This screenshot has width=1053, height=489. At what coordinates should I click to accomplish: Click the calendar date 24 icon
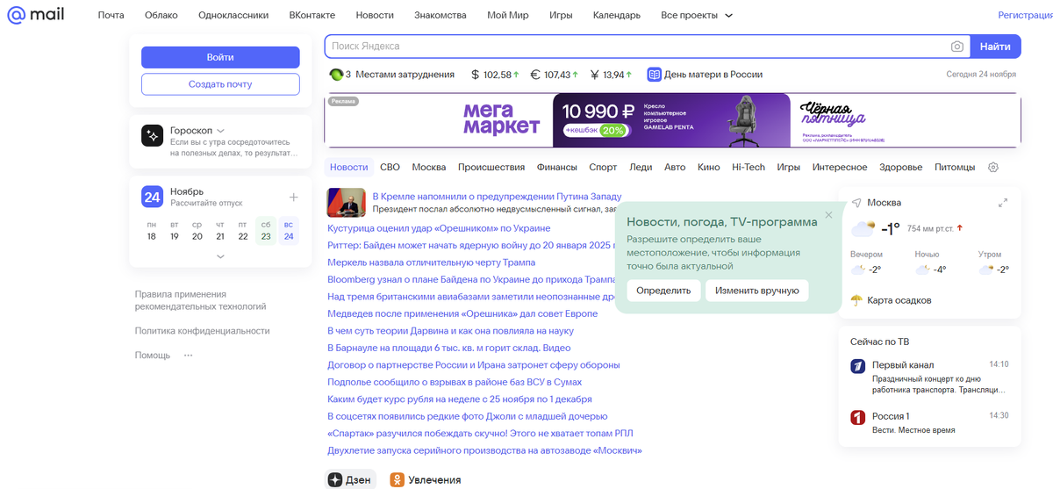click(x=153, y=197)
